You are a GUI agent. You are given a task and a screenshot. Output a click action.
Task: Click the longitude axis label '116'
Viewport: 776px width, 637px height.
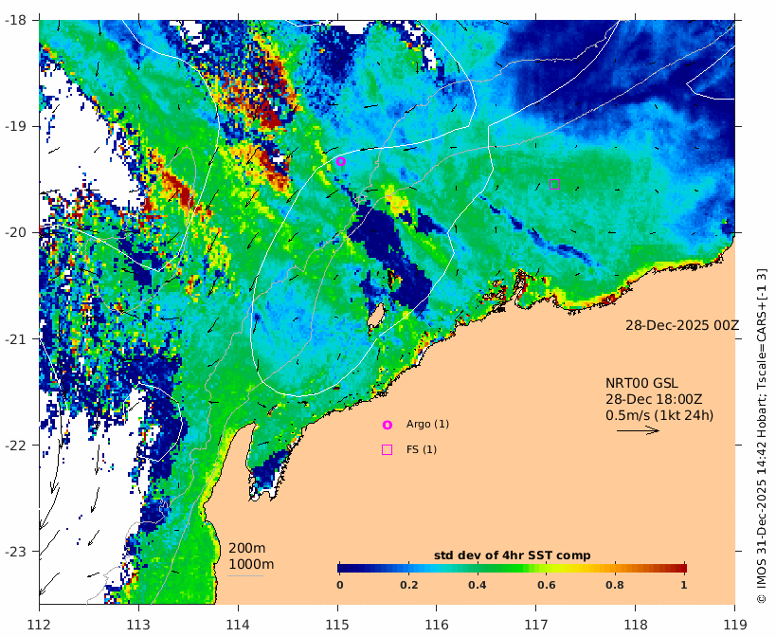[x=437, y=624]
